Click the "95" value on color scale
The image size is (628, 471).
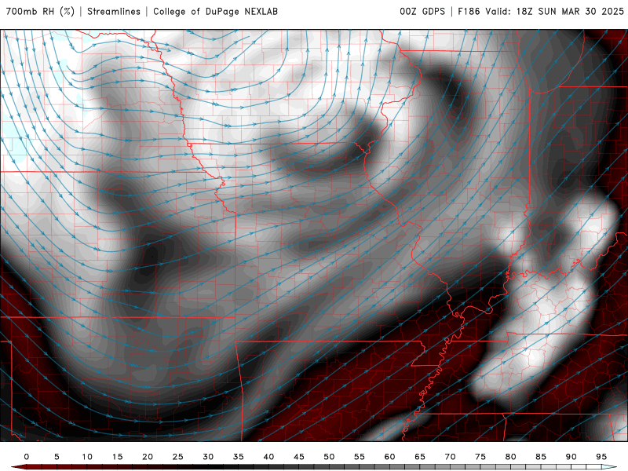click(x=601, y=457)
